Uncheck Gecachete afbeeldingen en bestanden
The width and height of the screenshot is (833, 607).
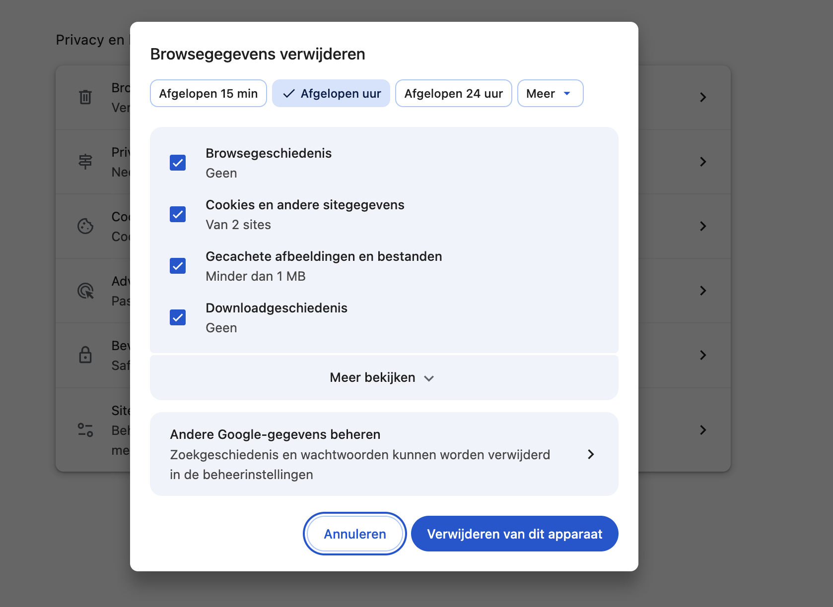(x=177, y=266)
